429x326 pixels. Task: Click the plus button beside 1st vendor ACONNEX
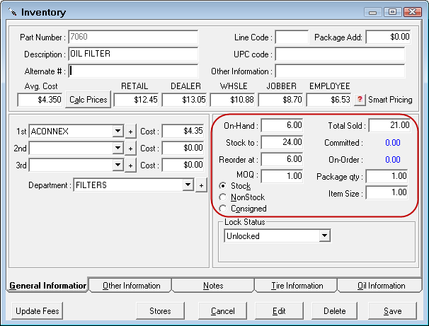pyautogui.click(x=130, y=131)
